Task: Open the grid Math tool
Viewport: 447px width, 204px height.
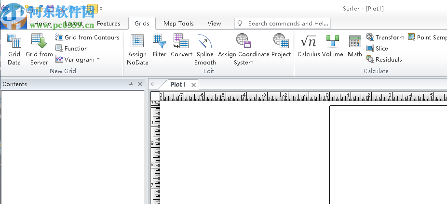Action: coord(354,46)
